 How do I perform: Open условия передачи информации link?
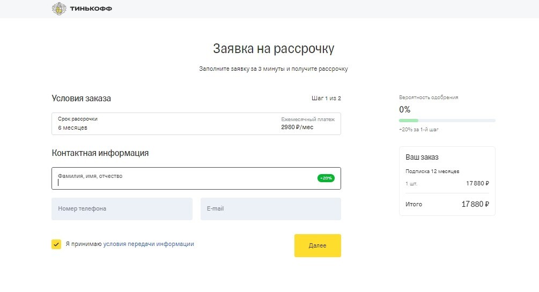pos(149,244)
